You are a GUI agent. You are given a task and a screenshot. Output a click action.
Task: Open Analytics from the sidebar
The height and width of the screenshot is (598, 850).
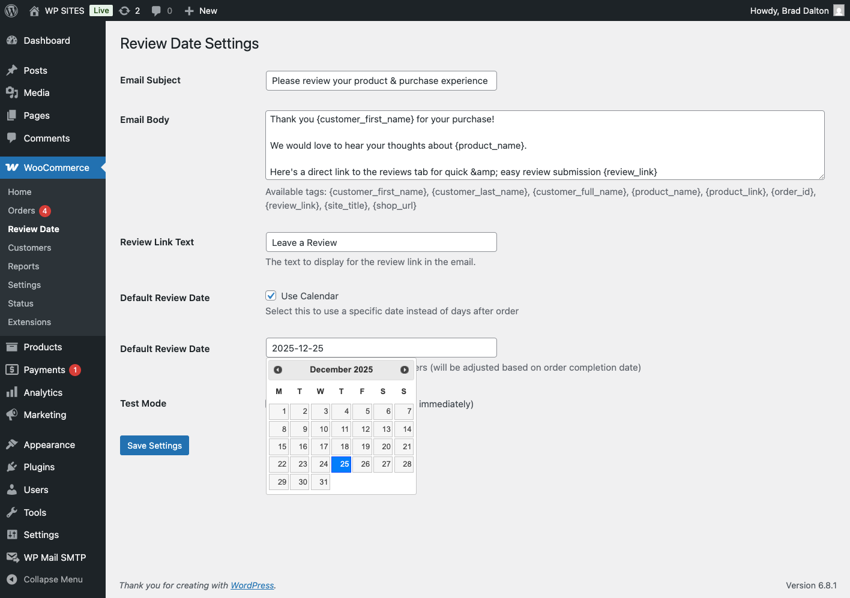pos(43,393)
